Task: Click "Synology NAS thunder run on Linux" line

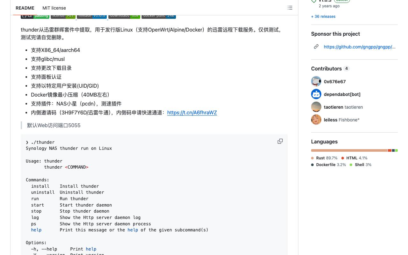Action: click(x=69, y=148)
